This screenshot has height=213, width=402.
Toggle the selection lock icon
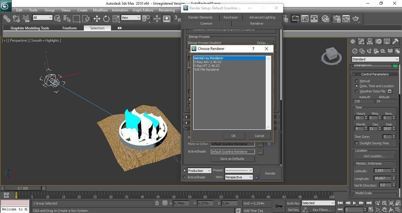[157, 203]
